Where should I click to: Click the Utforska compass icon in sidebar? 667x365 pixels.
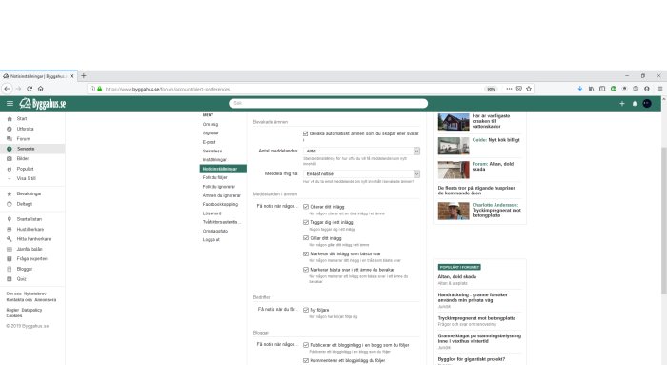(10, 129)
